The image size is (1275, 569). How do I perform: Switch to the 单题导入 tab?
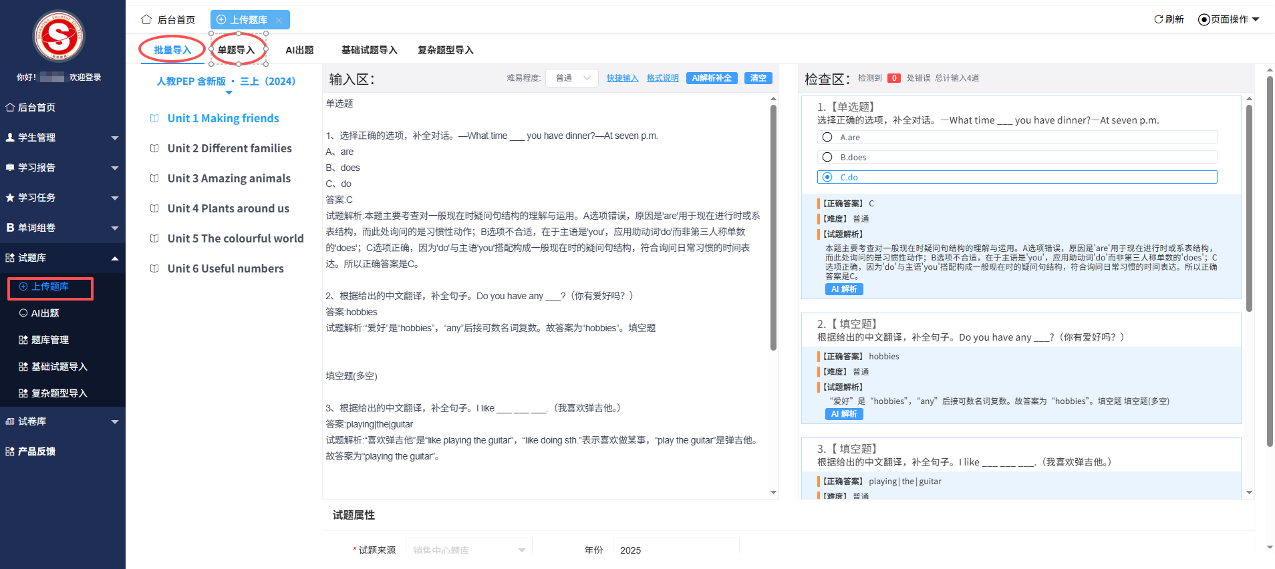(x=237, y=50)
